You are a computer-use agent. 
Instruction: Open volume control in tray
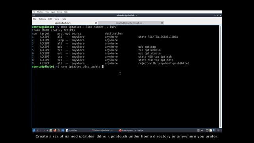[x=202, y=130]
